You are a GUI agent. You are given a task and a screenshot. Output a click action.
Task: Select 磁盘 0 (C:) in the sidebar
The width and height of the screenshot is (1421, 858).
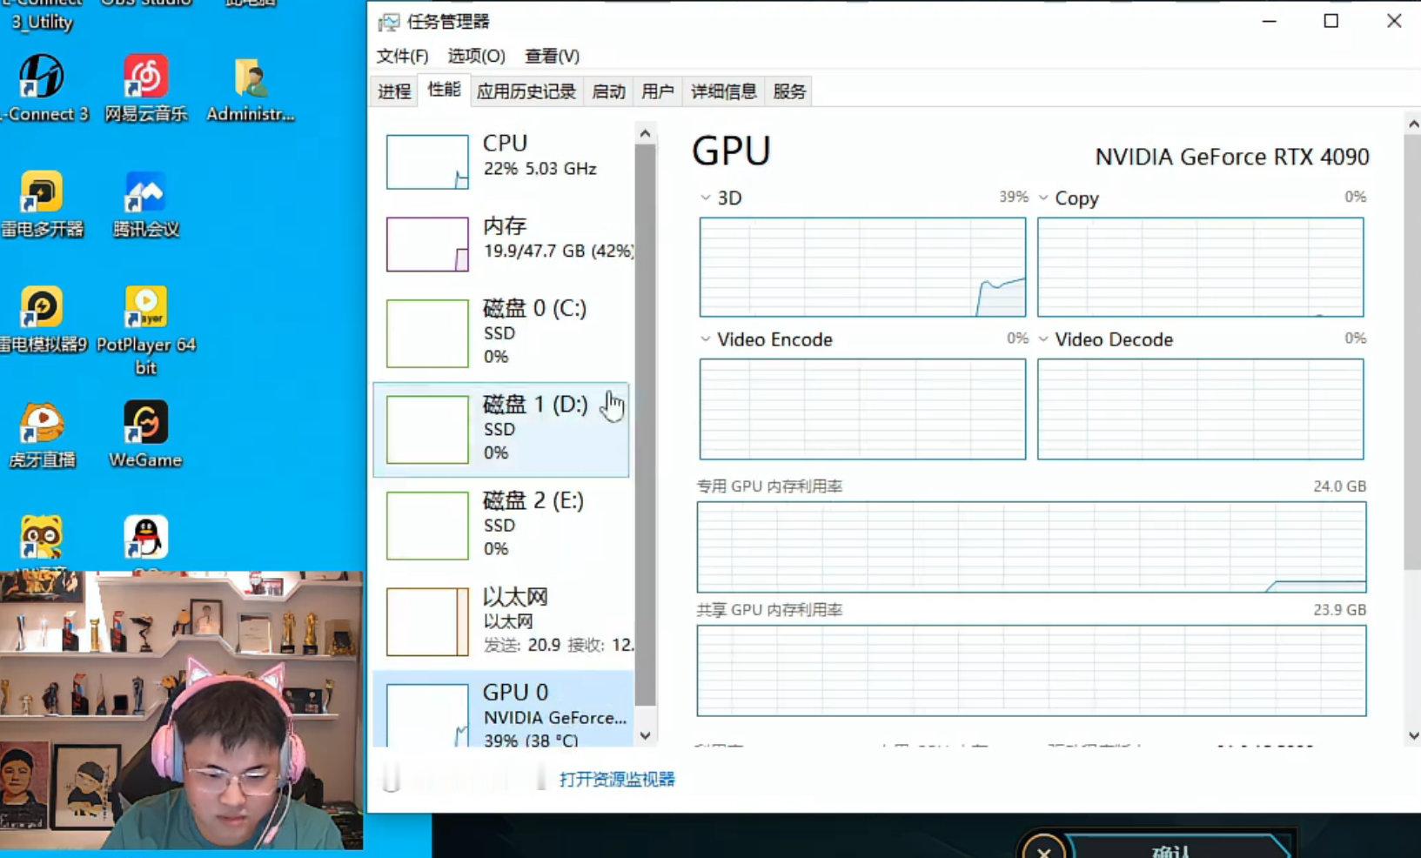[503, 332]
